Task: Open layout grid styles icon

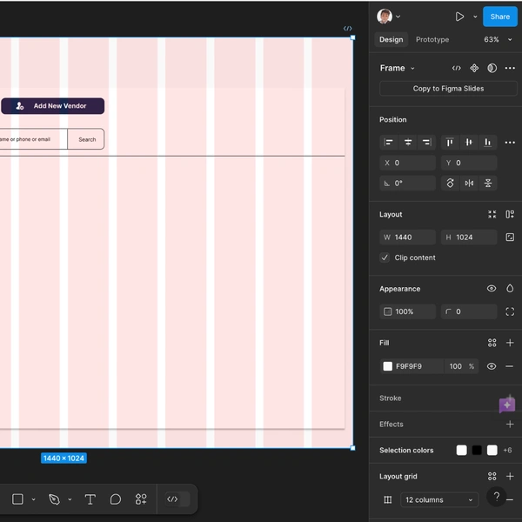Action: tap(492, 477)
